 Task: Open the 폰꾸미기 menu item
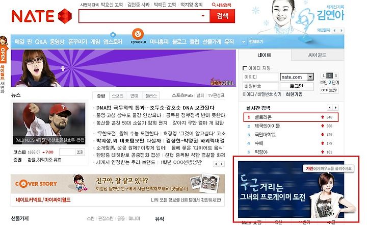click(x=77, y=42)
